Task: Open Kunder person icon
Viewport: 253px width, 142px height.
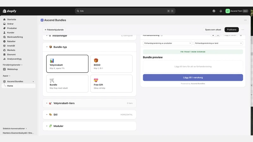Action: point(4,33)
